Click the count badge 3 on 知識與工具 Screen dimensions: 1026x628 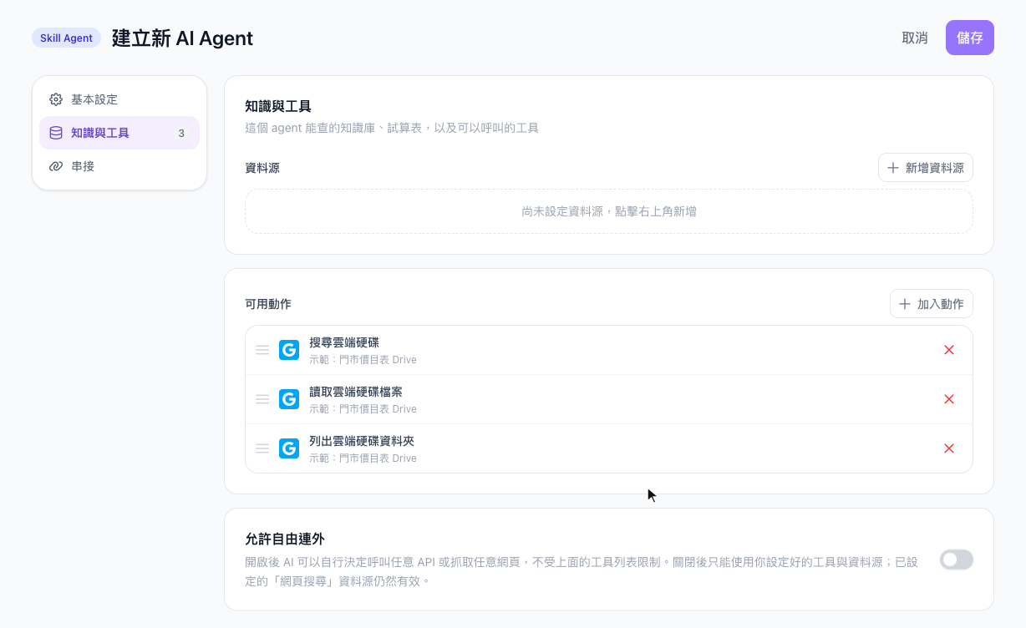pyautogui.click(x=181, y=133)
